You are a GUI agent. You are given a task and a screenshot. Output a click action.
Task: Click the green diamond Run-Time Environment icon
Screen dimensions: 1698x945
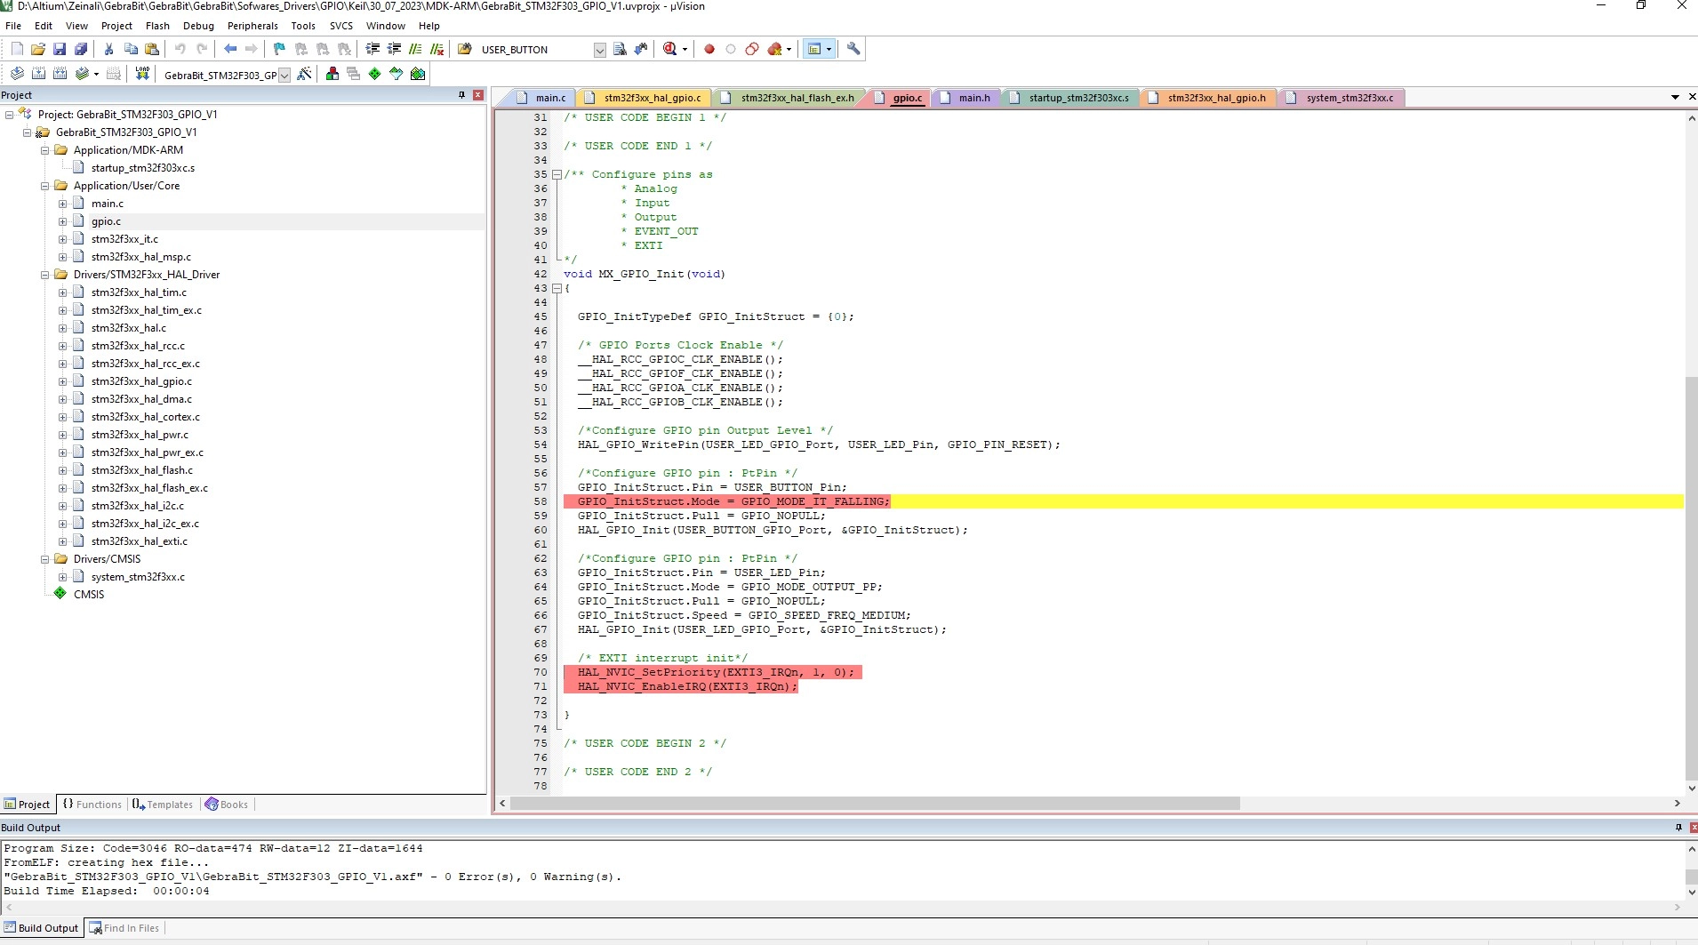[374, 74]
